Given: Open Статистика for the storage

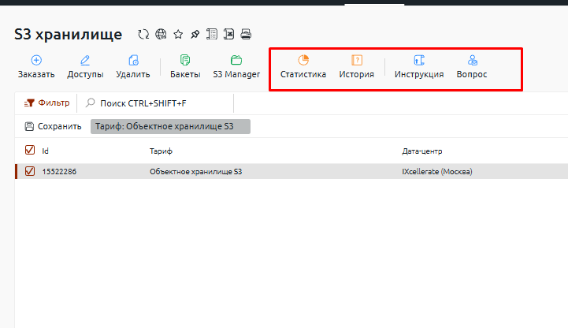Looking at the screenshot, I should coord(303,67).
